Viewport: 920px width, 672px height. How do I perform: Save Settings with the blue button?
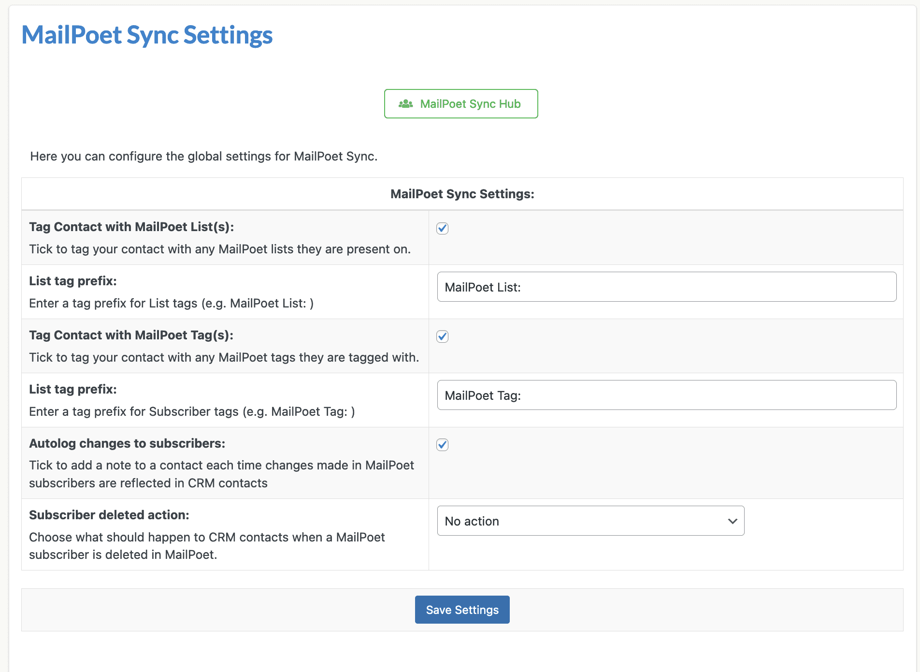462,610
